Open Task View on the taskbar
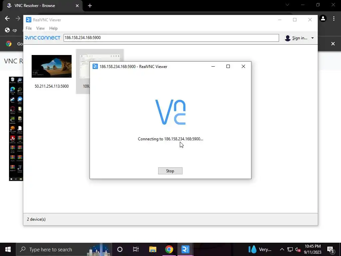This screenshot has width=341, height=256. (x=136, y=249)
